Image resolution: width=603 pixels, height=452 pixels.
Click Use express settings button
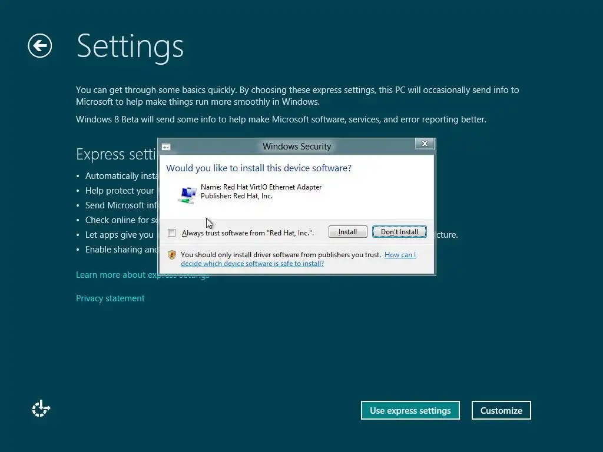coord(410,410)
